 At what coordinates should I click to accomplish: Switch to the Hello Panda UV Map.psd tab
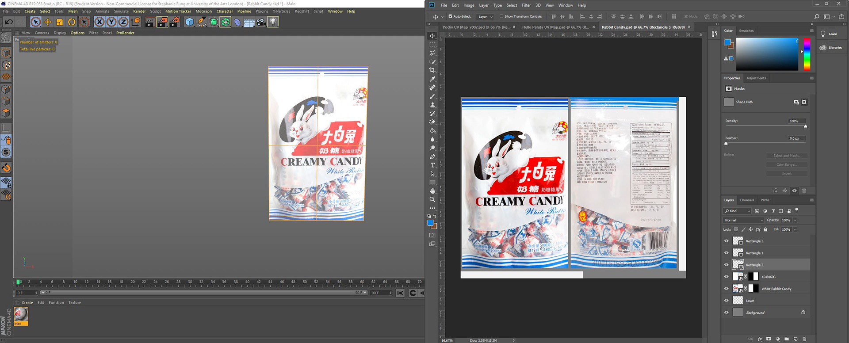tap(555, 27)
